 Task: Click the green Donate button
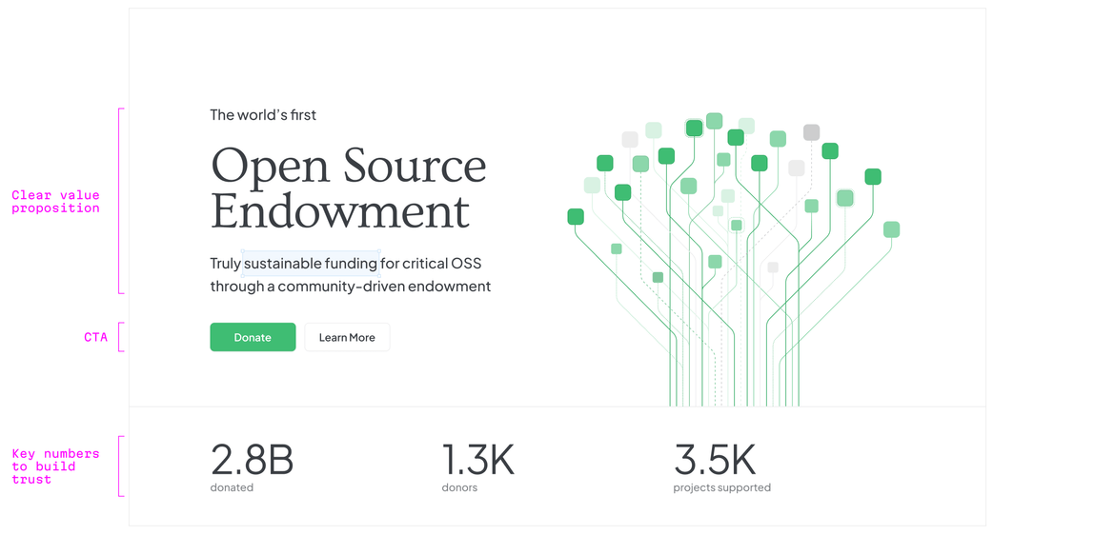[x=253, y=337]
